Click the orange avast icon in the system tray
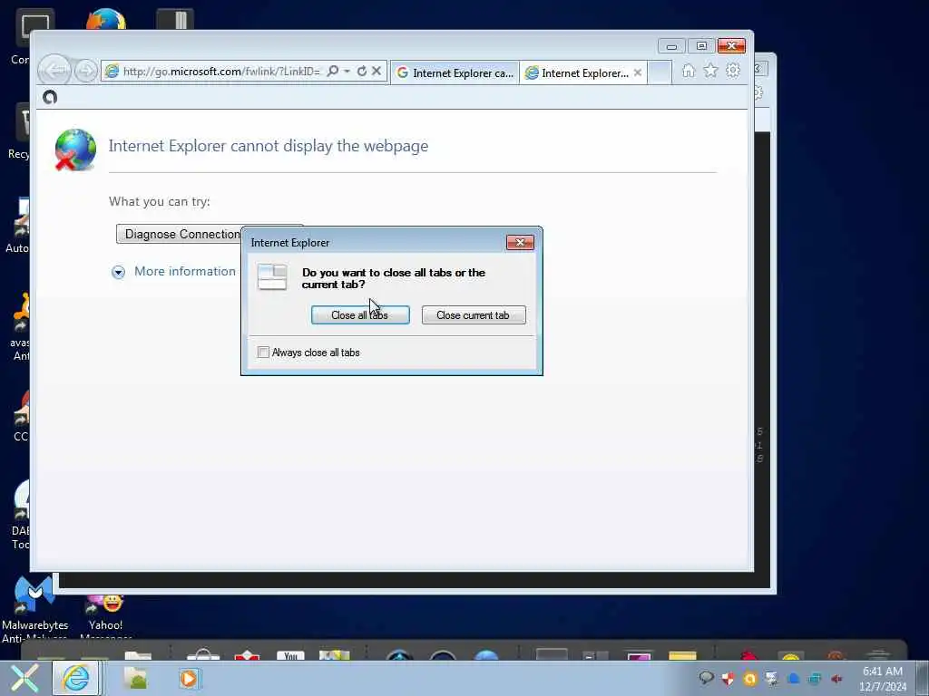The height and width of the screenshot is (696, 929). click(x=750, y=679)
